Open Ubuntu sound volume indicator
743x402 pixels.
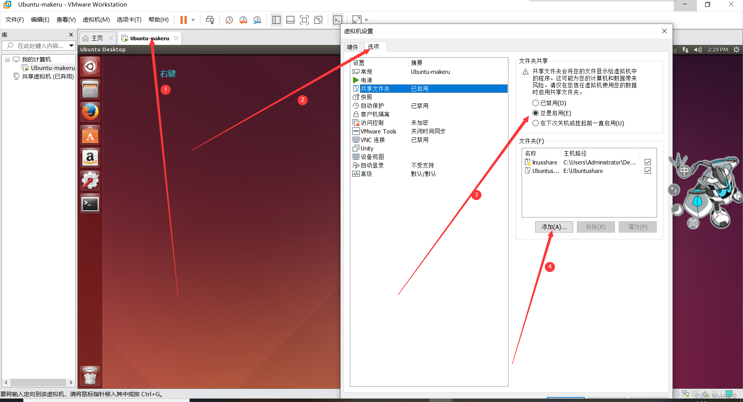(x=698, y=50)
